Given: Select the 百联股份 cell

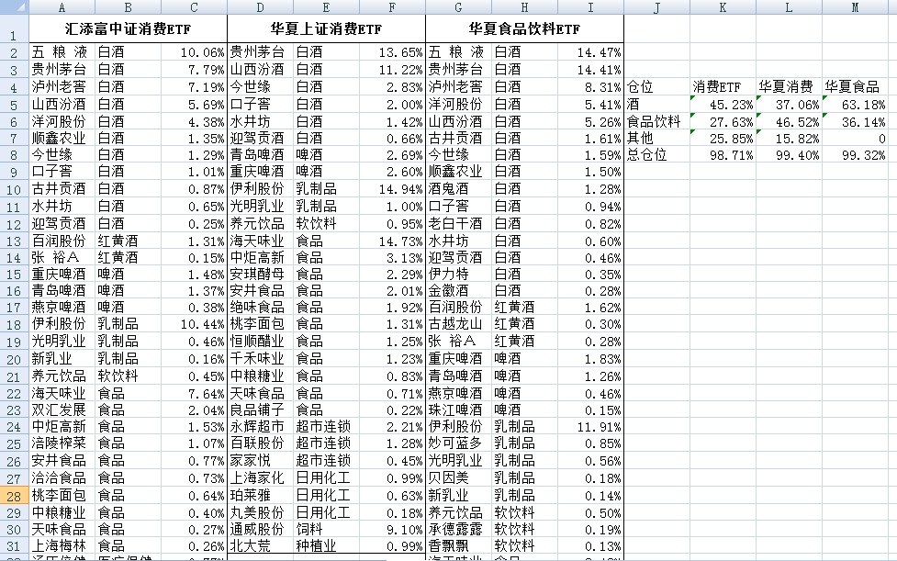Looking at the screenshot, I should pyautogui.click(x=261, y=443).
